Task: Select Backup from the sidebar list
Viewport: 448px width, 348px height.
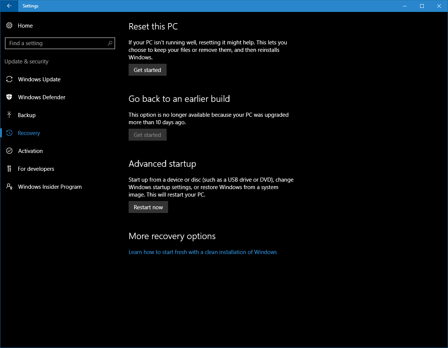Action: tap(26, 115)
